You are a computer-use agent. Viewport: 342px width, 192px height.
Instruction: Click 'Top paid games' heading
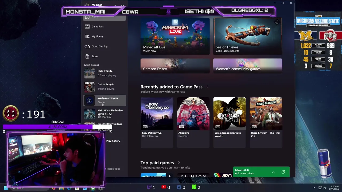[x=157, y=163]
